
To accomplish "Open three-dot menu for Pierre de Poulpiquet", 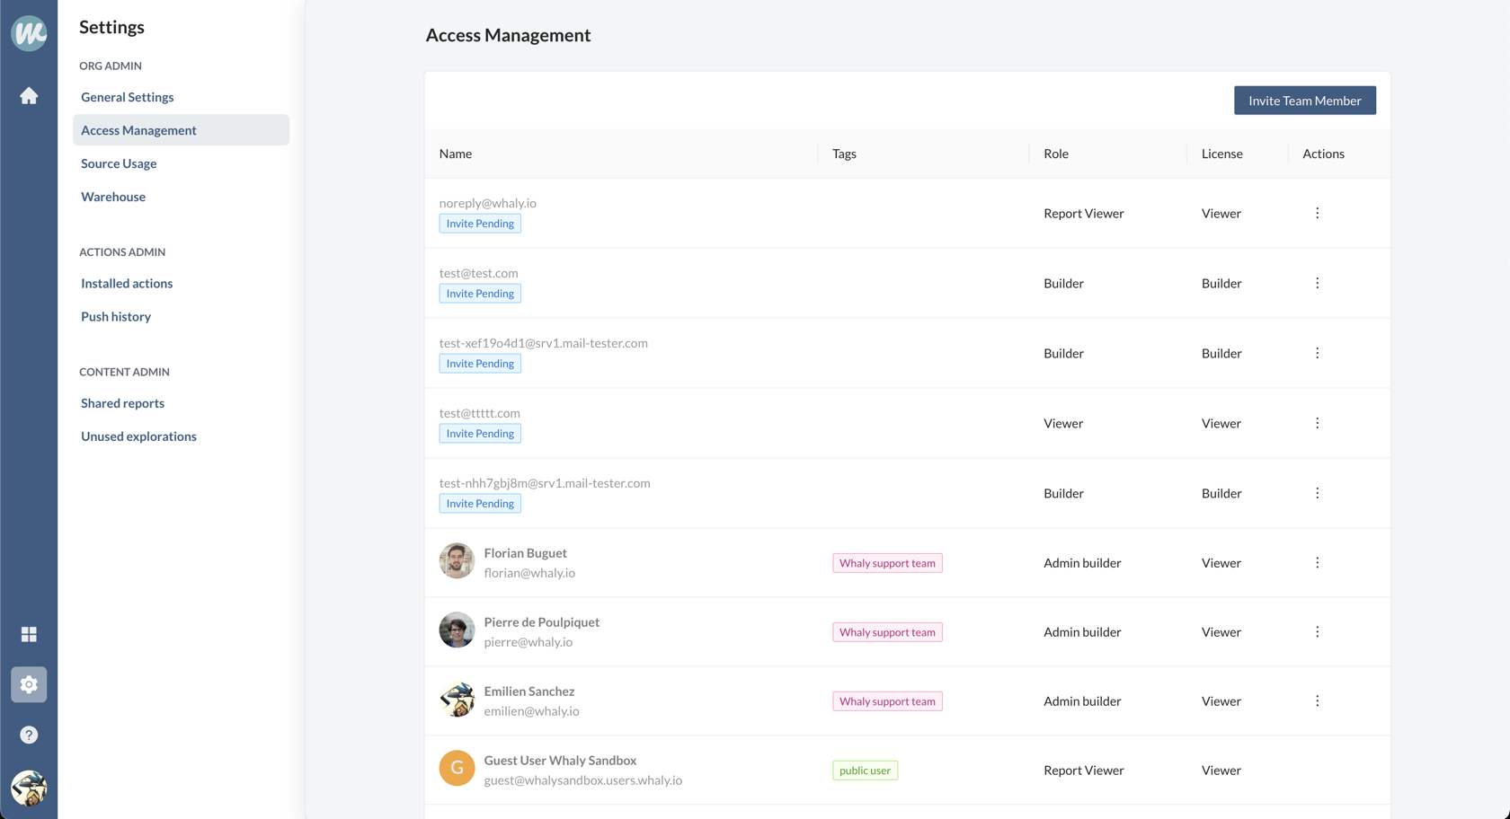I will pos(1317,632).
